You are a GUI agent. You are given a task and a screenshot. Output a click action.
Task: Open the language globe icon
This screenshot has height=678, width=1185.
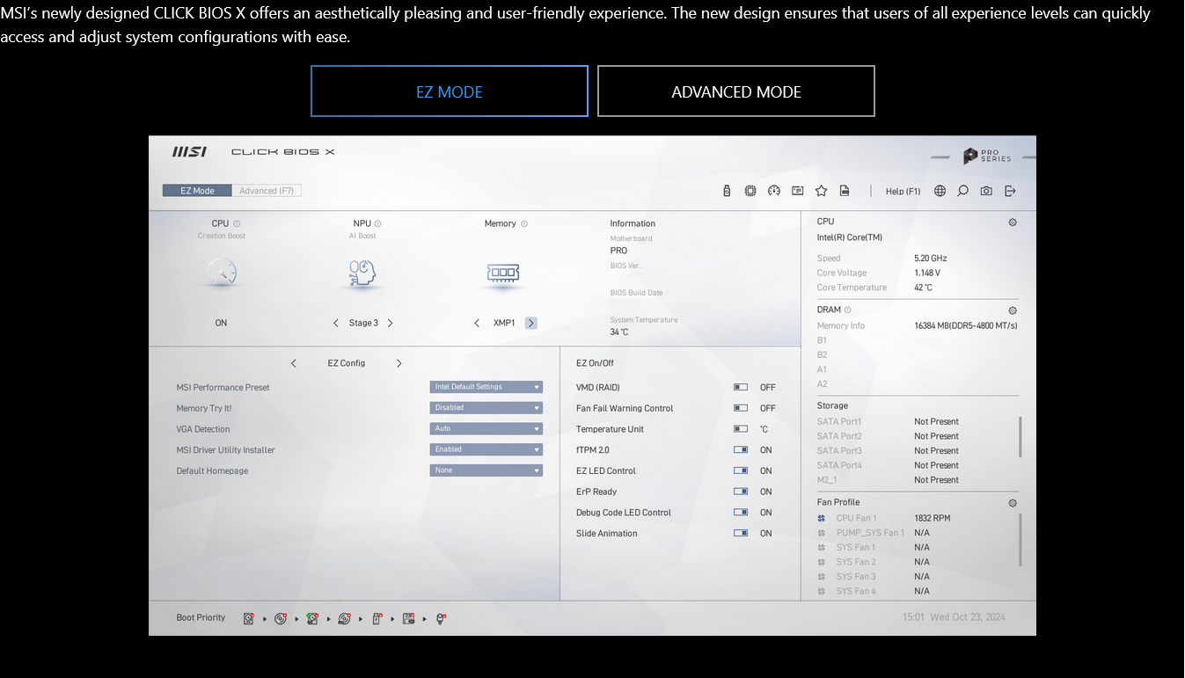pos(940,191)
